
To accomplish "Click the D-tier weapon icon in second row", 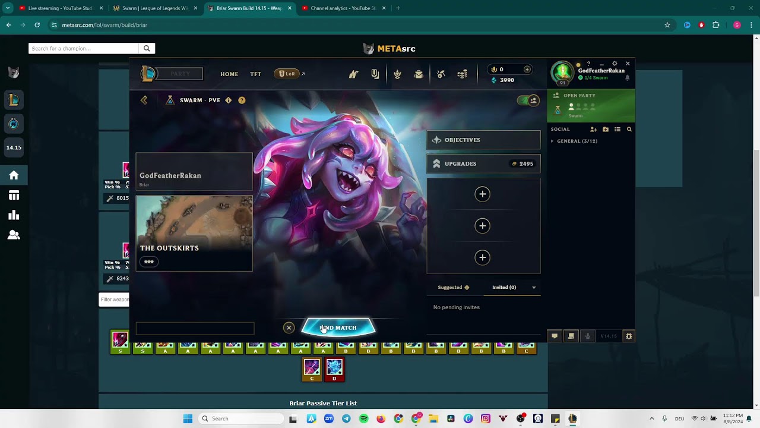I will point(334,369).
